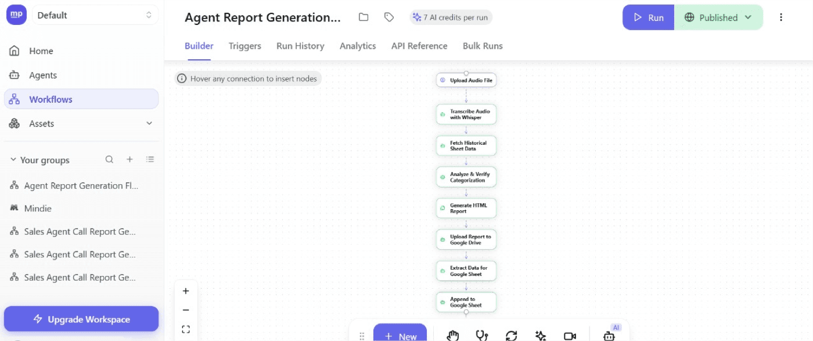Click the 7 AI credits per run badge
This screenshot has width=813, height=341.
[451, 17]
